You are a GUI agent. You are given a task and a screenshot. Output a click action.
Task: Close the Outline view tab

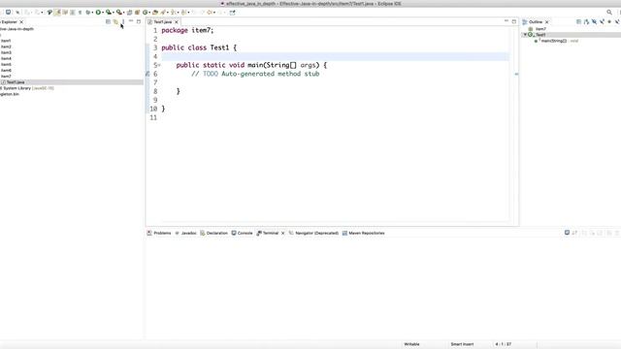[x=546, y=22]
